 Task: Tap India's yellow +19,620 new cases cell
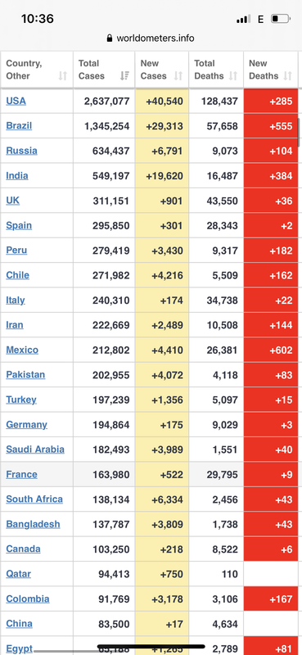(162, 176)
